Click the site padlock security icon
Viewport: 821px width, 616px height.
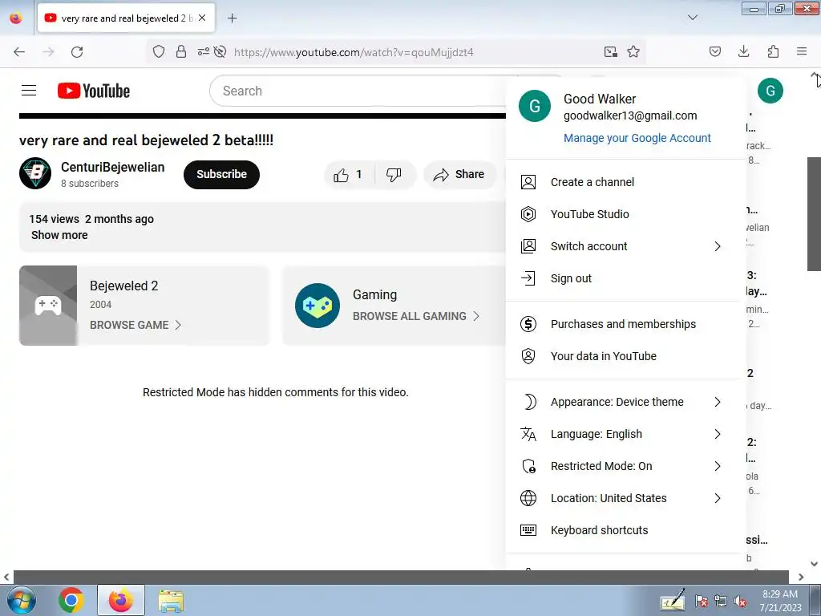pos(181,51)
